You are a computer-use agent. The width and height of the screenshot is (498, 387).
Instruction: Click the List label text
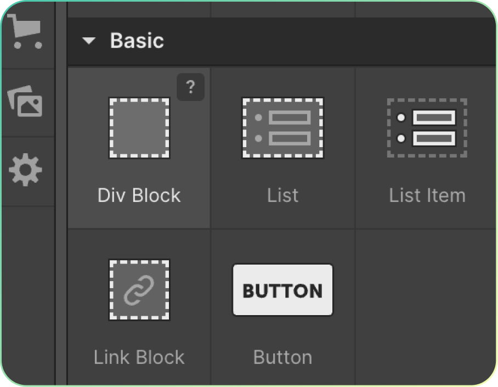click(x=282, y=196)
